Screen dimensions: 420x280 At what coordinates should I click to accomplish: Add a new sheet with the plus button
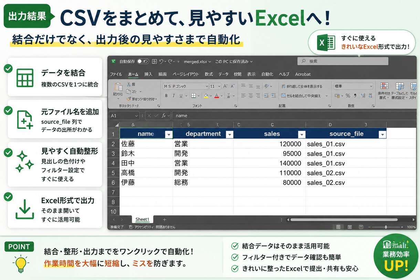pyautogui.click(x=164, y=219)
